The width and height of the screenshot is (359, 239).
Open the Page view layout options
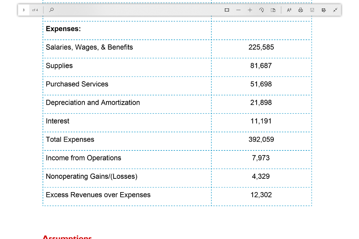[273, 10]
